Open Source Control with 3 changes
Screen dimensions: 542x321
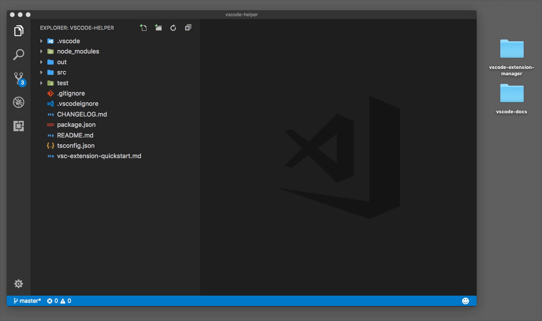(19, 79)
